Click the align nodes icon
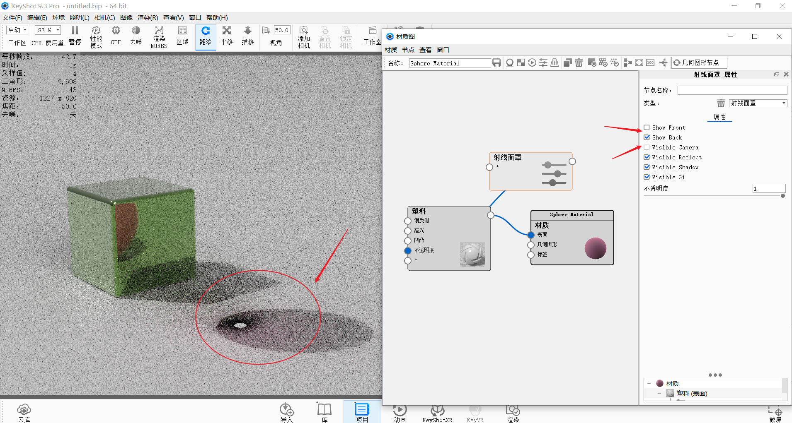792x423 pixels. coord(628,62)
